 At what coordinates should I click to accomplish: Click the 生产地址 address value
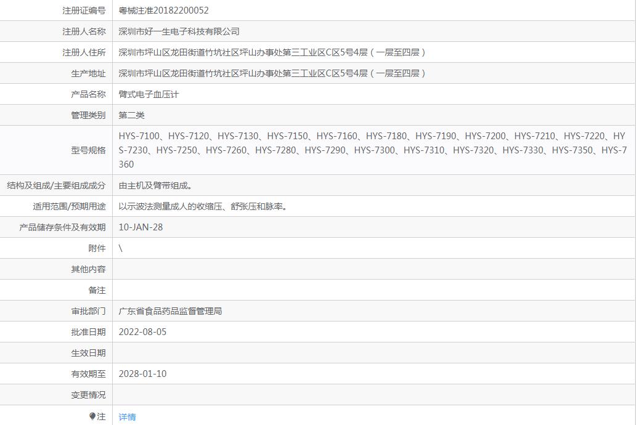(x=272, y=73)
